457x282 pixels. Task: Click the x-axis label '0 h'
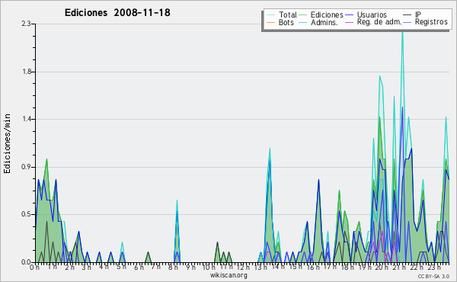pos(34,268)
